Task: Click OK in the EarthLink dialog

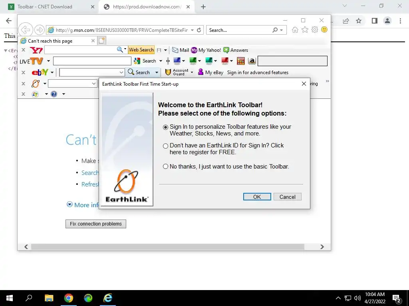Action: [x=257, y=197]
